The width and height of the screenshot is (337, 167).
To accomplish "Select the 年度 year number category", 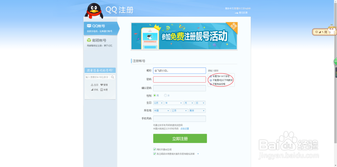I will point(104,90).
